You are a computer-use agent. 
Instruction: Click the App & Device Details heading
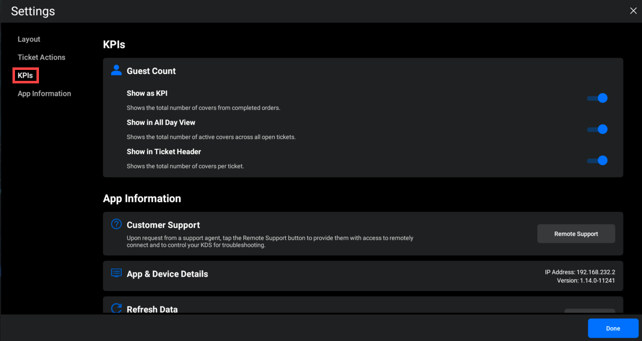[x=167, y=274]
